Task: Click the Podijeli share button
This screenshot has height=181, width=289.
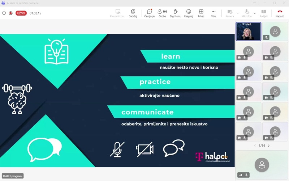Action: 264,13
